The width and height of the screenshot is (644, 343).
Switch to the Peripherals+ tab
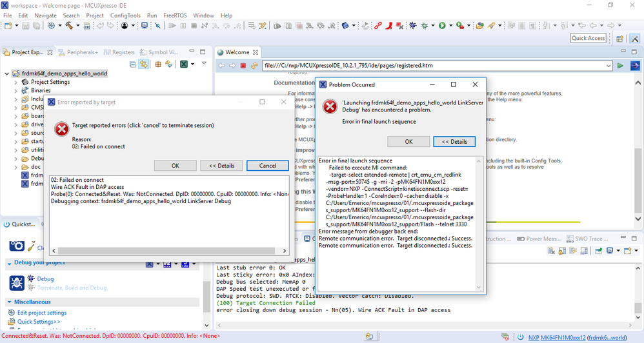[x=78, y=52]
